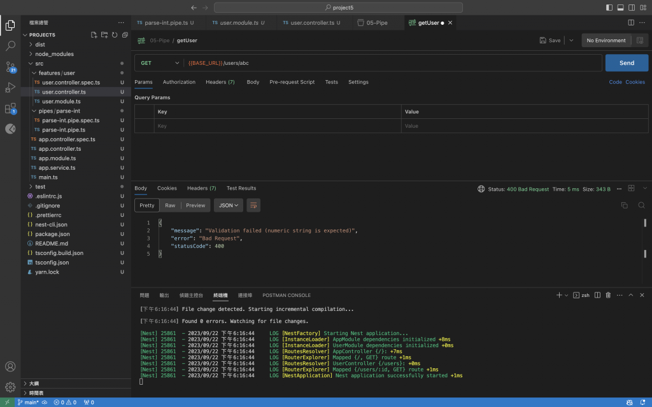This screenshot has height=407, width=652.
Task: Toggle word wrap in response viewer
Action: pyautogui.click(x=253, y=205)
